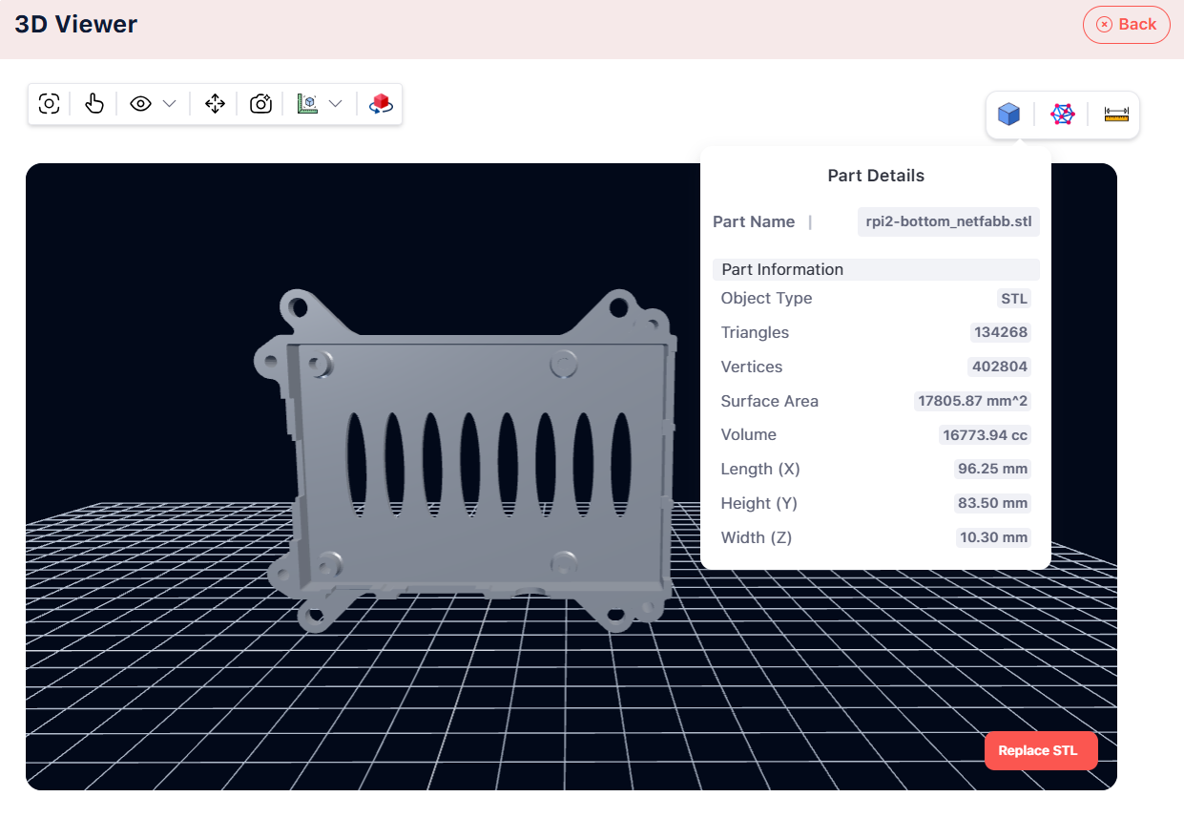
Task: Toggle visibility with the eye icon
Action: click(141, 104)
